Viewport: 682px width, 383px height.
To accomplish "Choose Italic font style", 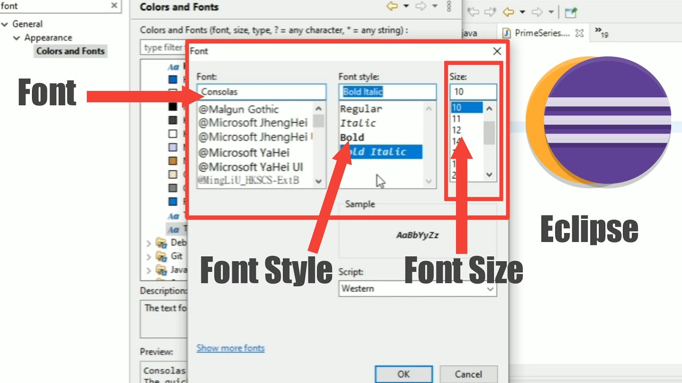I will (x=358, y=123).
